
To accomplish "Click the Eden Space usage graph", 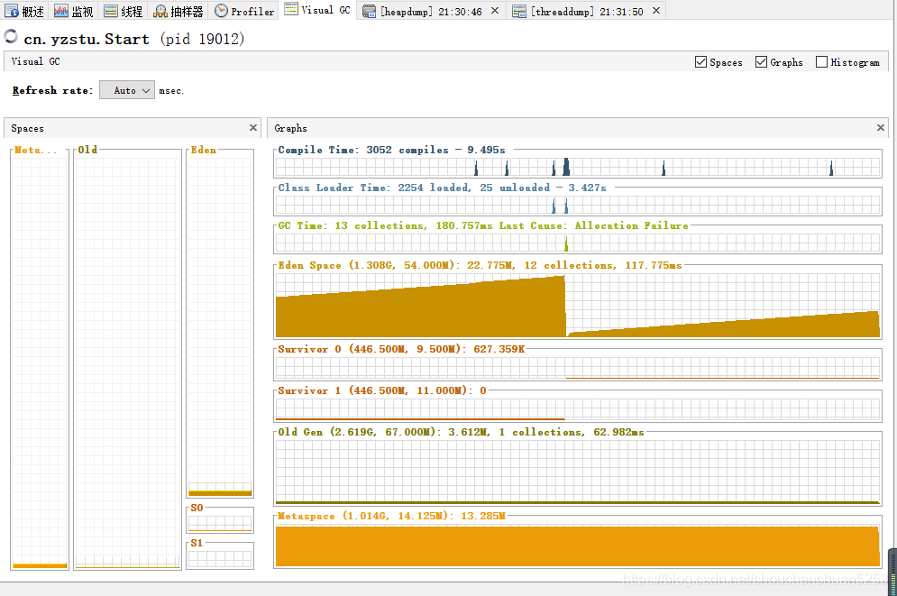I will pyautogui.click(x=578, y=305).
